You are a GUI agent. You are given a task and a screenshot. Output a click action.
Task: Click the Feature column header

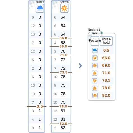click(x=95, y=41)
